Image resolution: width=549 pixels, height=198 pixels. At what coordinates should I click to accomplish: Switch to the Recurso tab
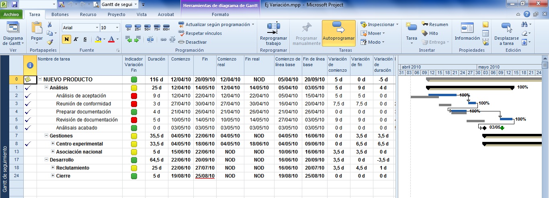88,14
